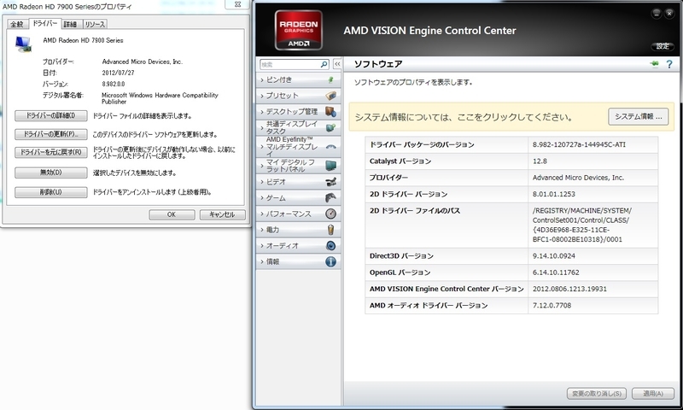This screenshot has height=410, width=683.
Task: Expand the プリセット section
Action: 298,96
